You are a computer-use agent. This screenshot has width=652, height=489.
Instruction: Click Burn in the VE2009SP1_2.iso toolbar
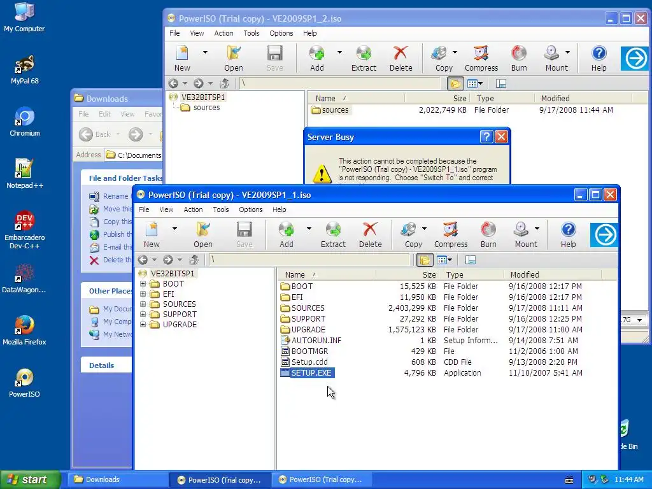(x=519, y=58)
